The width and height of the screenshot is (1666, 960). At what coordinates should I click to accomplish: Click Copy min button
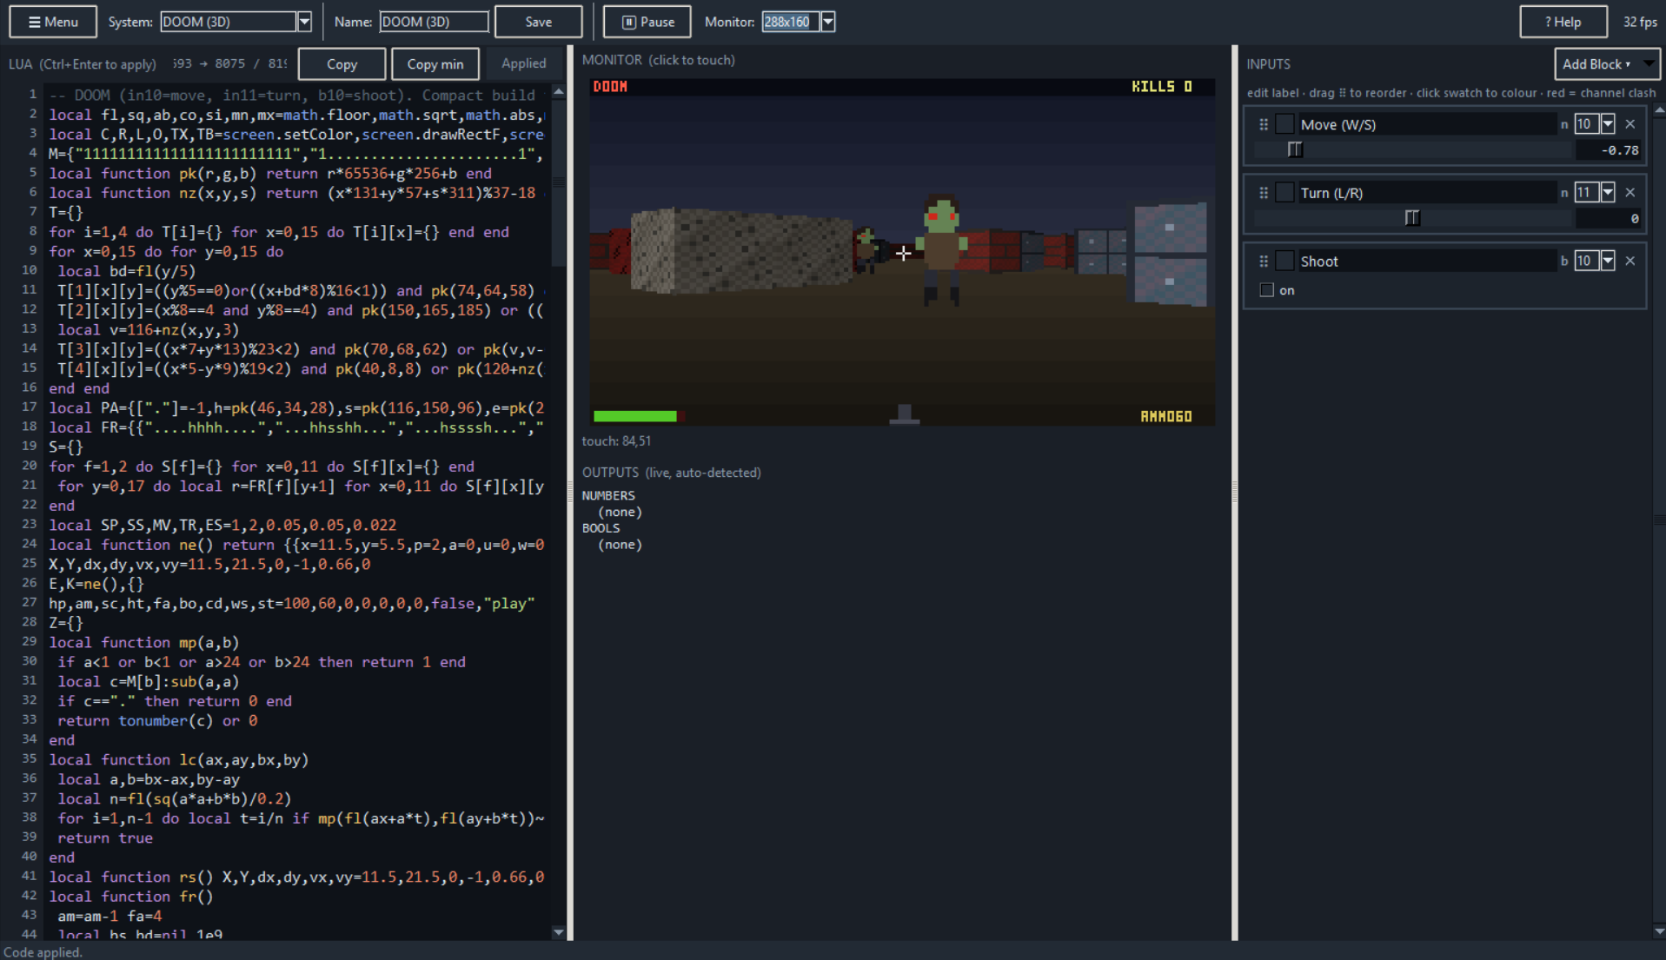click(435, 64)
